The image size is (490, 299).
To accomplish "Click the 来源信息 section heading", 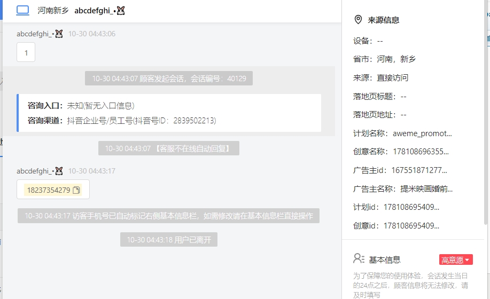I will tap(384, 20).
